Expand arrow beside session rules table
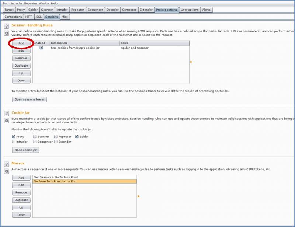 click(x=191, y=62)
